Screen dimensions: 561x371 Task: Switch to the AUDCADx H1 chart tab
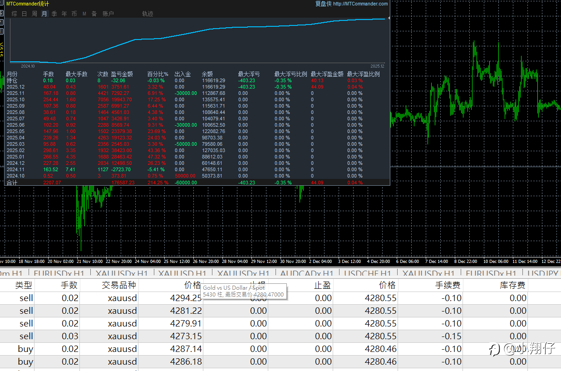point(306,273)
